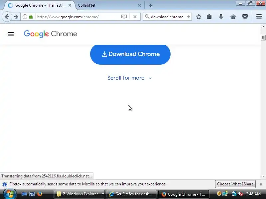Click Switch between windows quick launch icon
The width and height of the screenshot is (266, 199).
pyautogui.click(x=32, y=194)
